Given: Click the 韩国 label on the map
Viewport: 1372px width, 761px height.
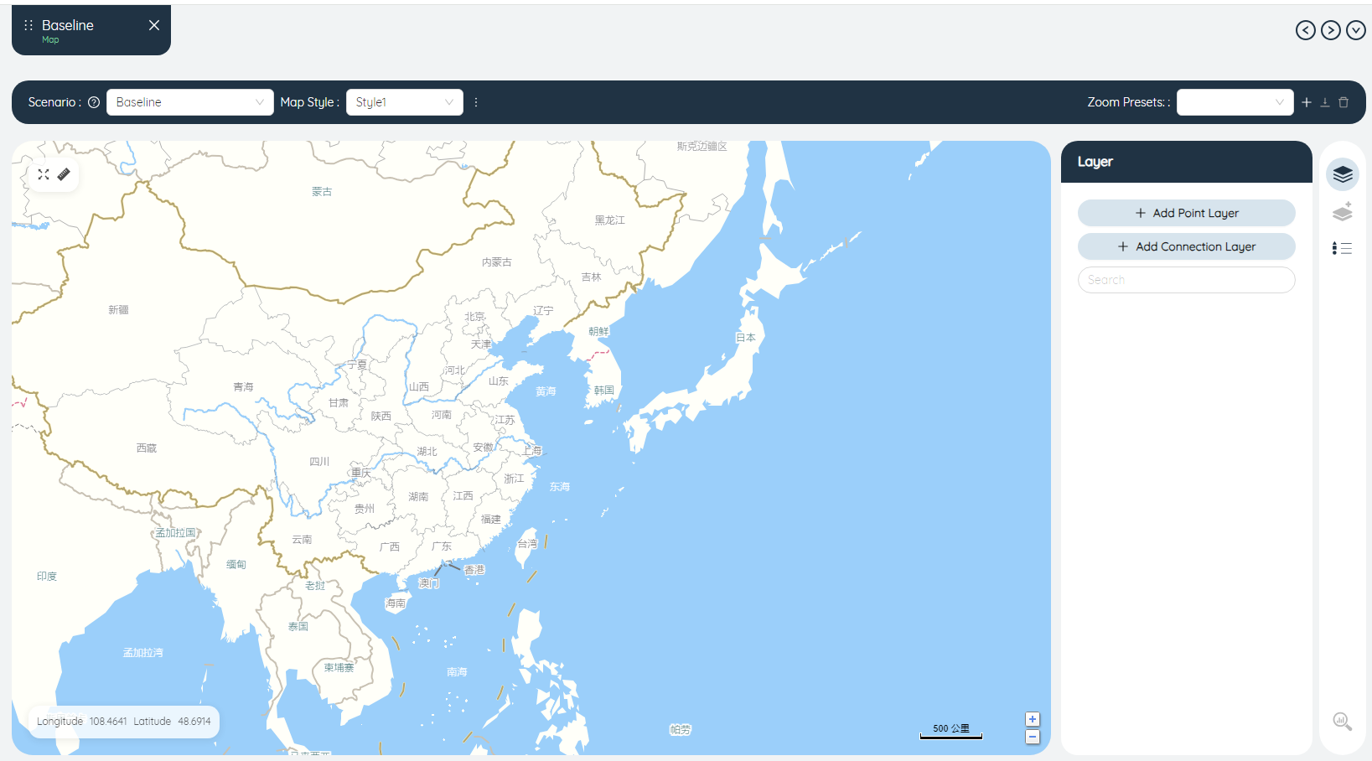Looking at the screenshot, I should [x=604, y=391].
